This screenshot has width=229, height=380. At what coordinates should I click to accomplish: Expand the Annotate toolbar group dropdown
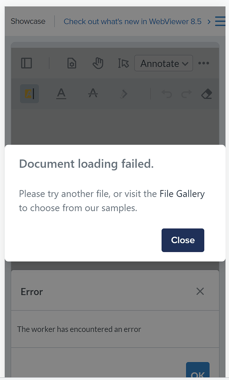164,63
